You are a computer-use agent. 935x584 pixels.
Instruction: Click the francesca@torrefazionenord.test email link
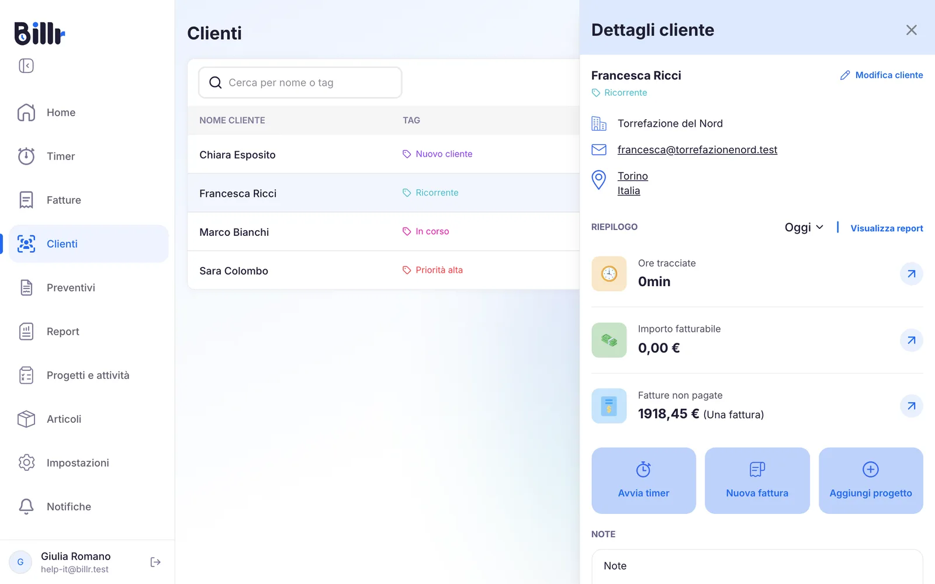pyautogui.click(x=697, y=150)
